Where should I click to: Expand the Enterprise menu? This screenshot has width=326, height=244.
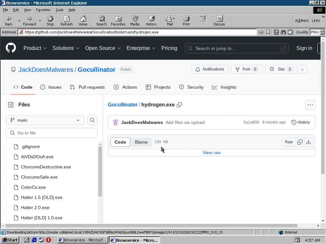point(141,48)
